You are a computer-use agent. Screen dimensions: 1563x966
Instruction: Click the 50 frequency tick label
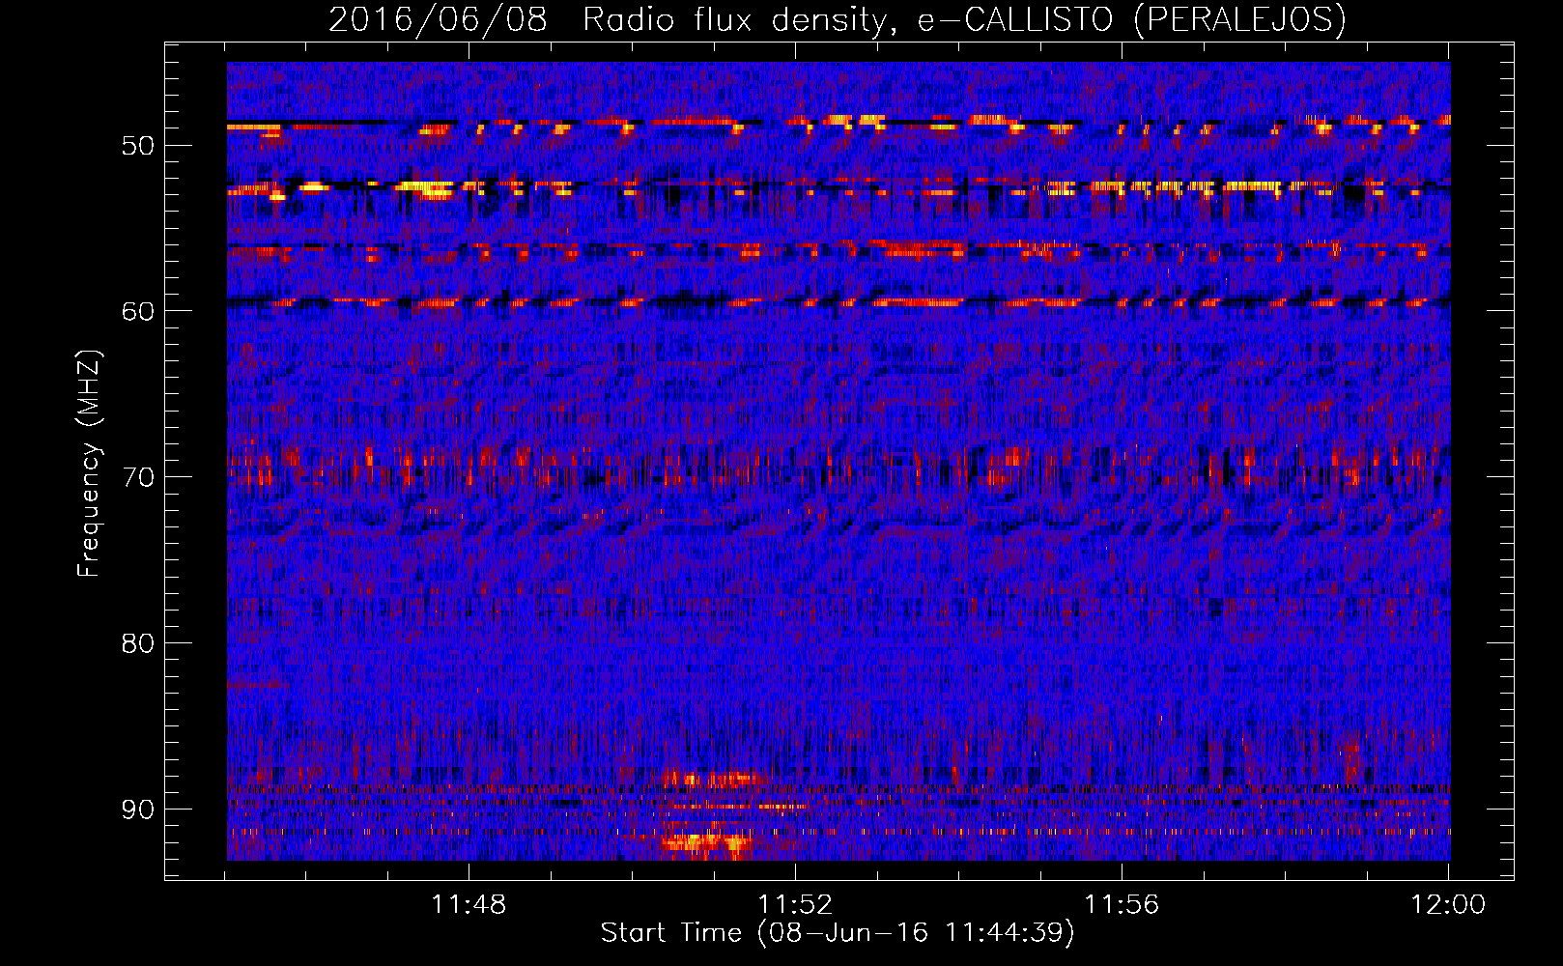[137, 146]
